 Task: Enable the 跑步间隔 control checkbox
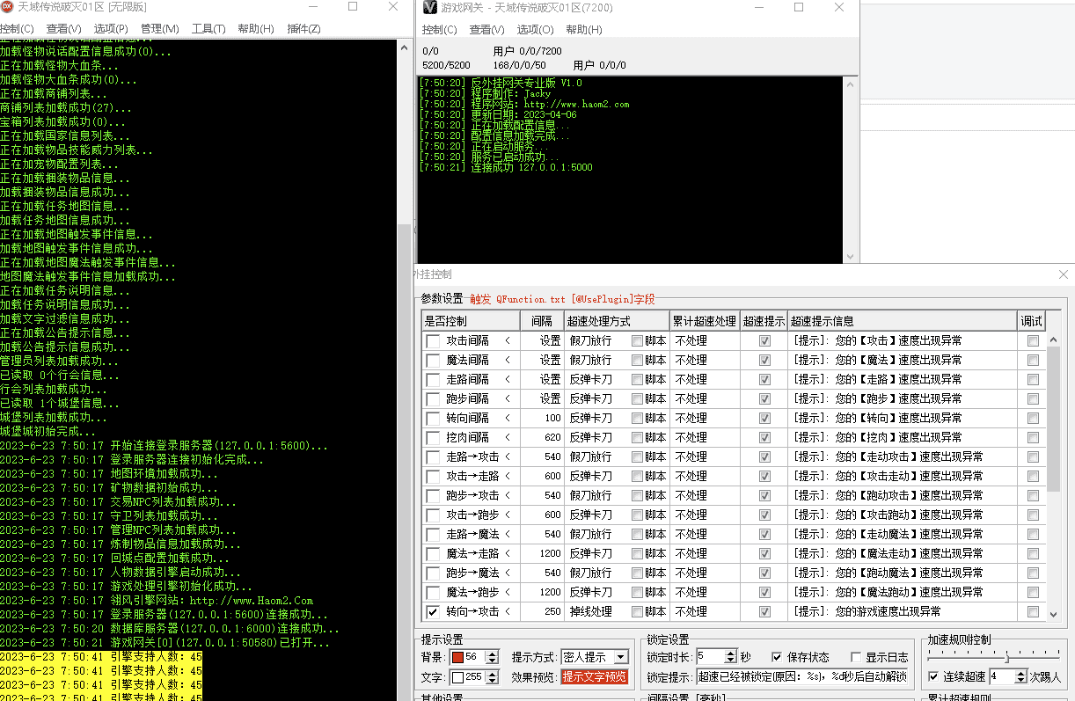[433, 398]
